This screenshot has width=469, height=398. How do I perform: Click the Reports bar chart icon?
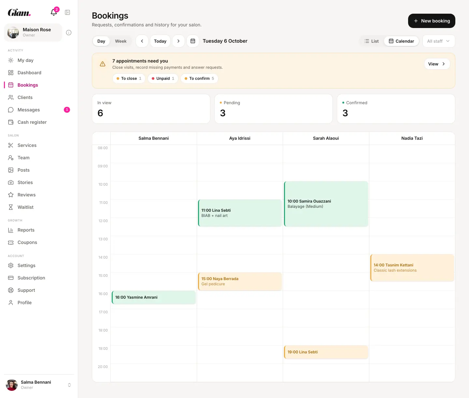[11, 230]
